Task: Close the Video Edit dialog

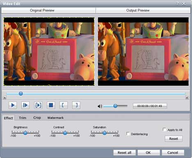Action: click(x=184, y=4)
